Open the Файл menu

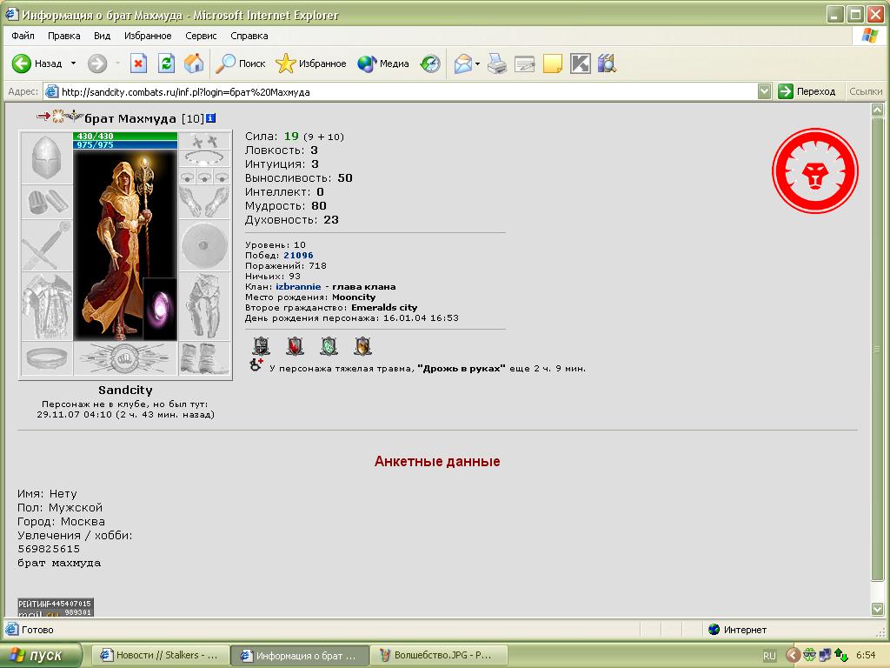23,36
